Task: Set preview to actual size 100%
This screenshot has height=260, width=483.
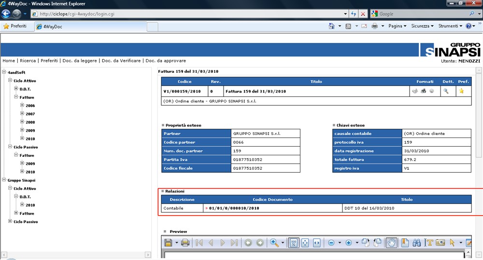Action: 294,243
